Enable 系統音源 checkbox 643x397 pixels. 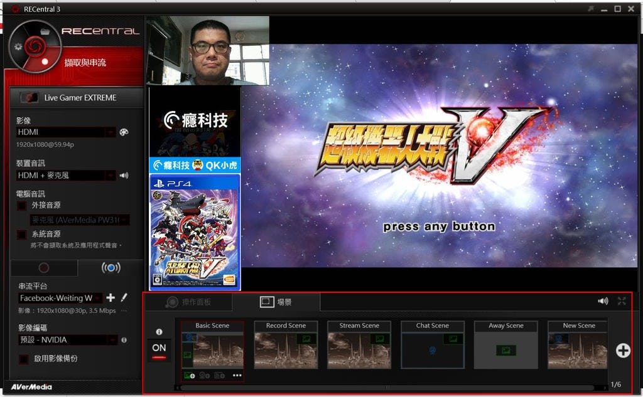22,235
